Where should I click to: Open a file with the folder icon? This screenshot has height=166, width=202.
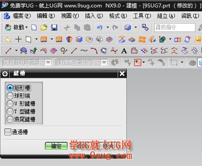[44, 27]
